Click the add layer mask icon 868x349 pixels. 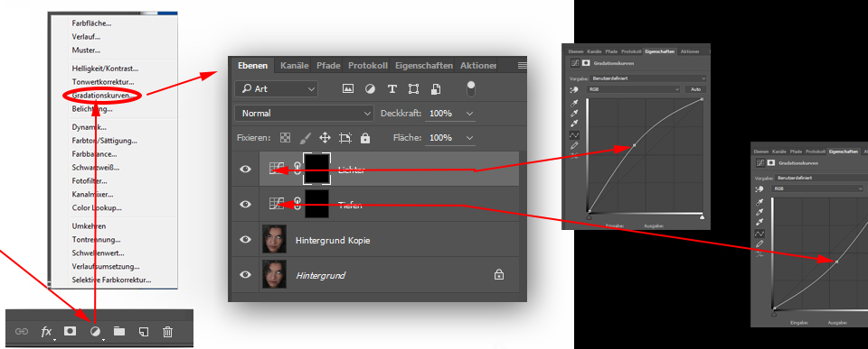pos(71,331)
